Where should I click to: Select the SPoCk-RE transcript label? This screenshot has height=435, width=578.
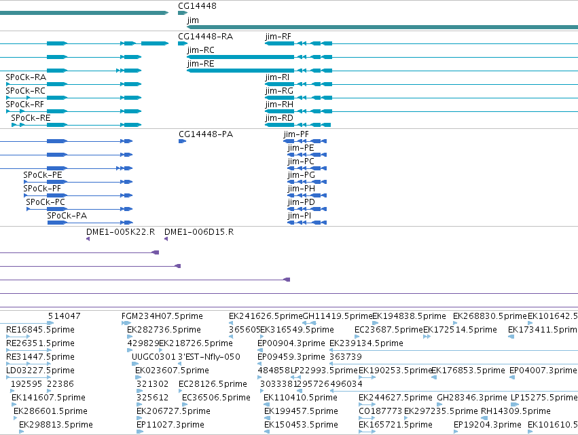31,118
